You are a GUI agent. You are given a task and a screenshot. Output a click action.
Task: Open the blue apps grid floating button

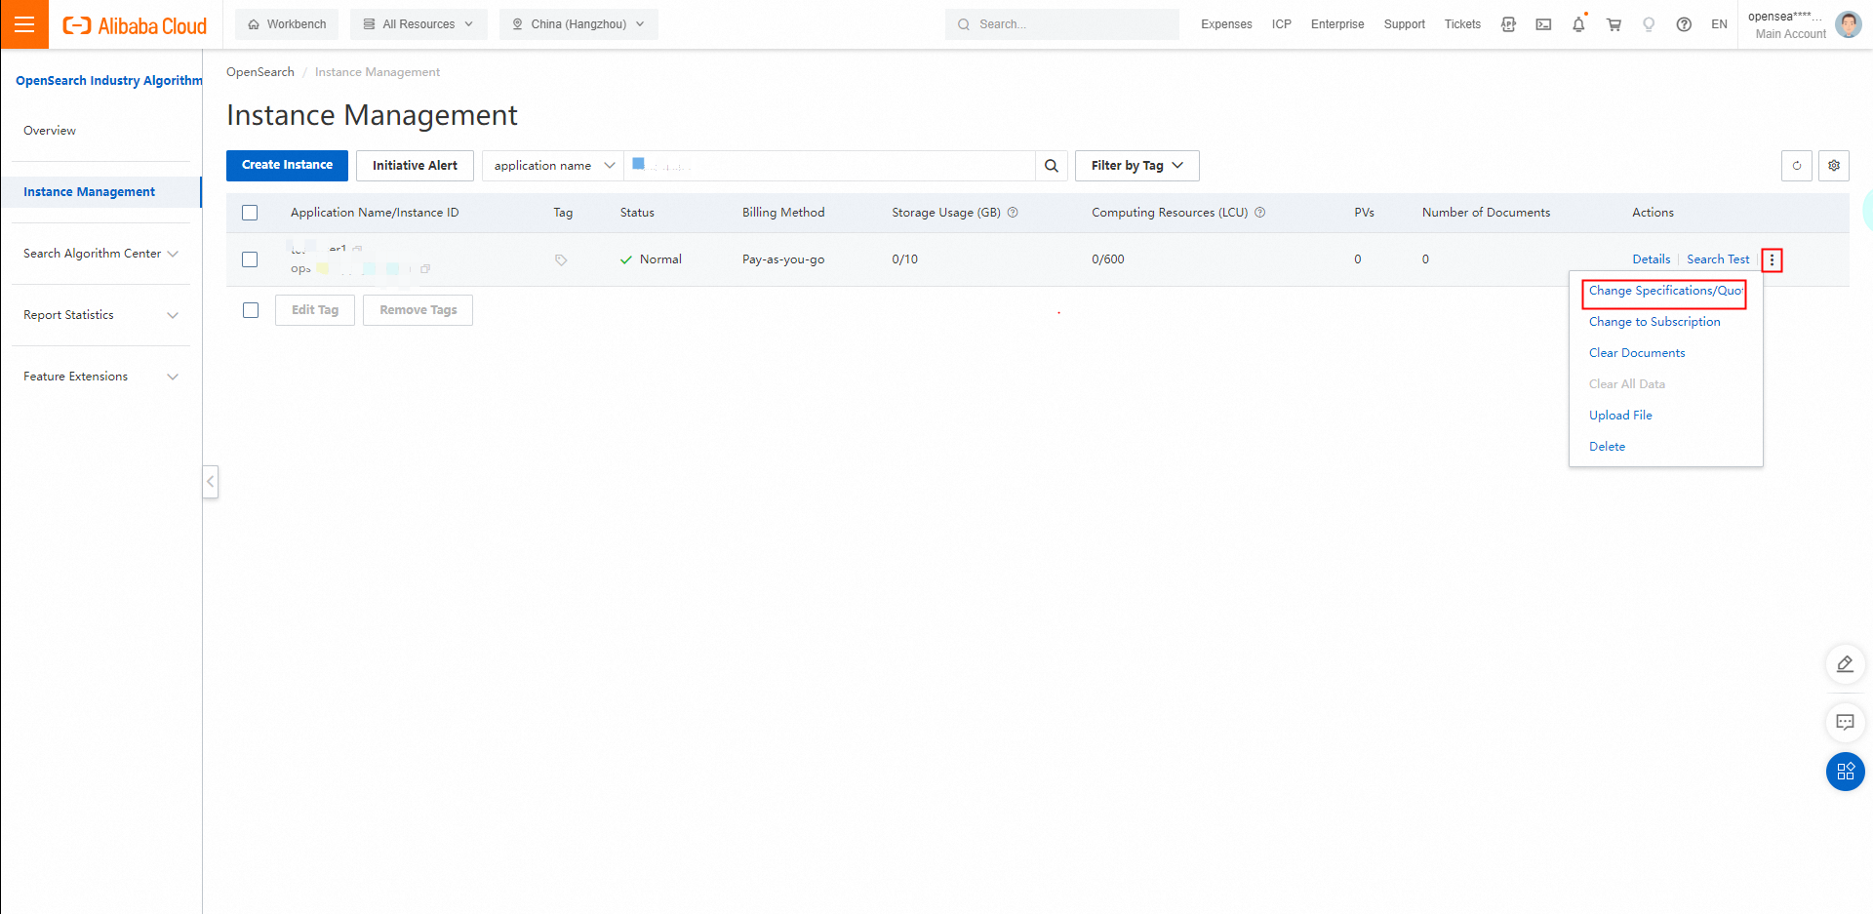coord(1845,772)
